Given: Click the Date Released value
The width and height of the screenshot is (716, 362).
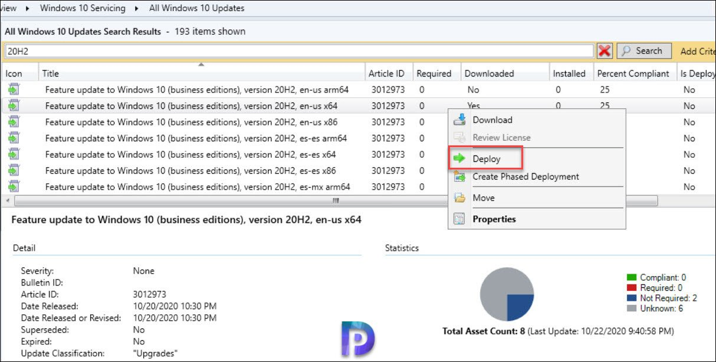Looking at the screenshot, I should 175,306.
